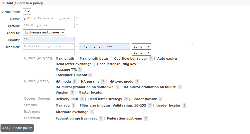The width and height of the screenshot is (250, 134).
Task: Open help for streams Leader locator
Action: [x=185, y=106]
